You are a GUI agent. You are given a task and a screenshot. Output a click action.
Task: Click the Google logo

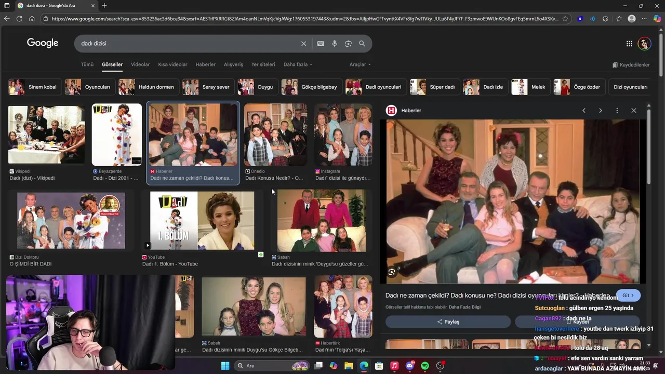click(43, 43)
